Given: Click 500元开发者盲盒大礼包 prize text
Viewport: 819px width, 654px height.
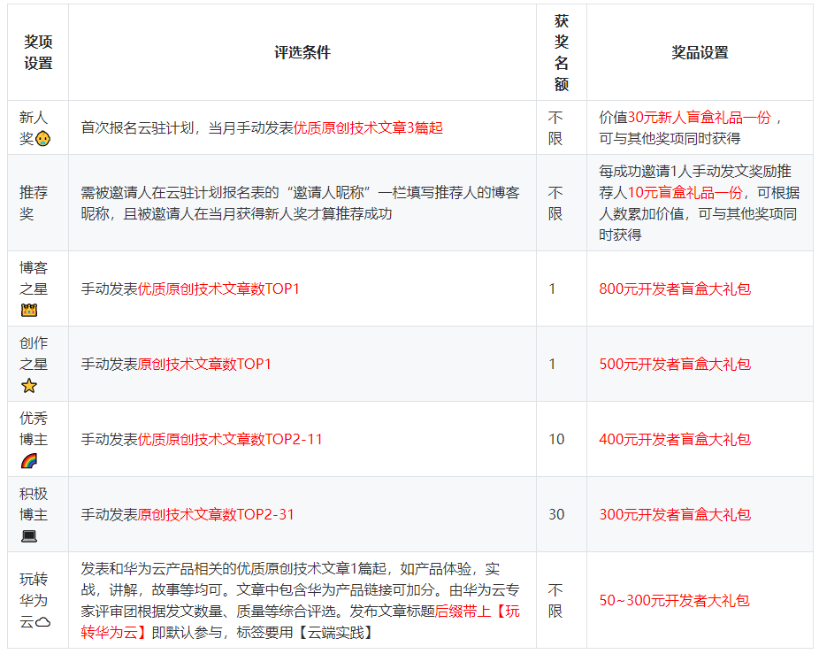Looking at the screenshot, I should click(x=675, y=364).
